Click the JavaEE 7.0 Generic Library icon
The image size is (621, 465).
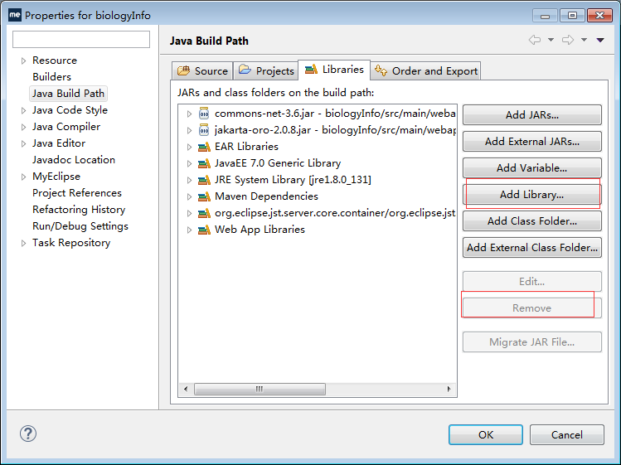tap(204, 163)
